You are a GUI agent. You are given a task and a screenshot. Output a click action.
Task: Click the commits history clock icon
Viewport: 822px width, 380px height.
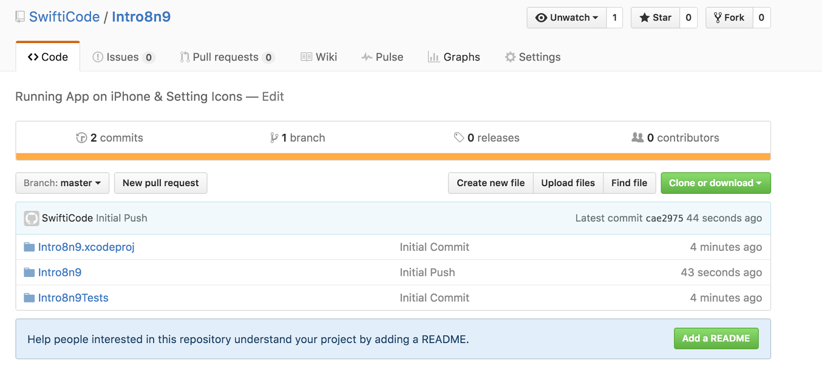[x=81, y=138]
